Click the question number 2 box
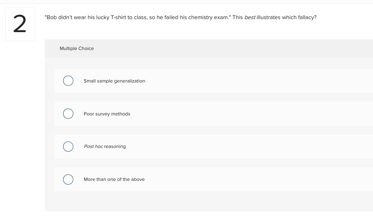 click(20, 24)
